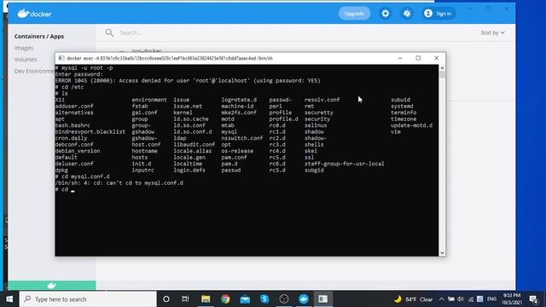
Task: Click the taskbar 'Type here to search' box
Action: point(88,299)
